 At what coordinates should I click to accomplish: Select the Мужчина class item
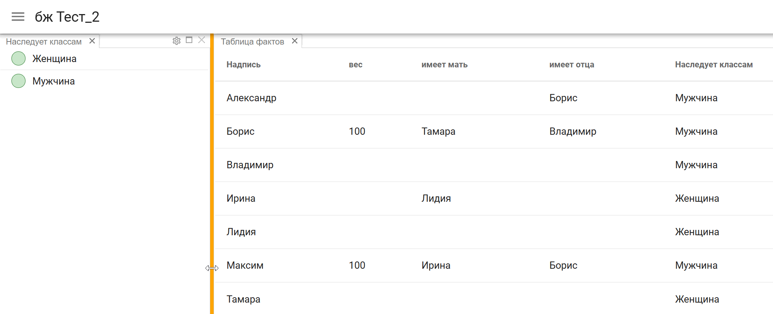click(105, 81)
